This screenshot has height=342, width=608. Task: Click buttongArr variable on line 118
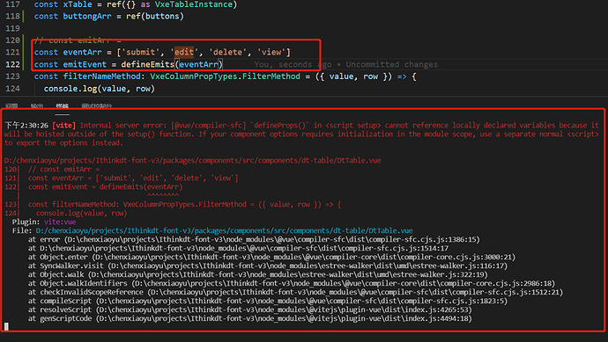87,16
